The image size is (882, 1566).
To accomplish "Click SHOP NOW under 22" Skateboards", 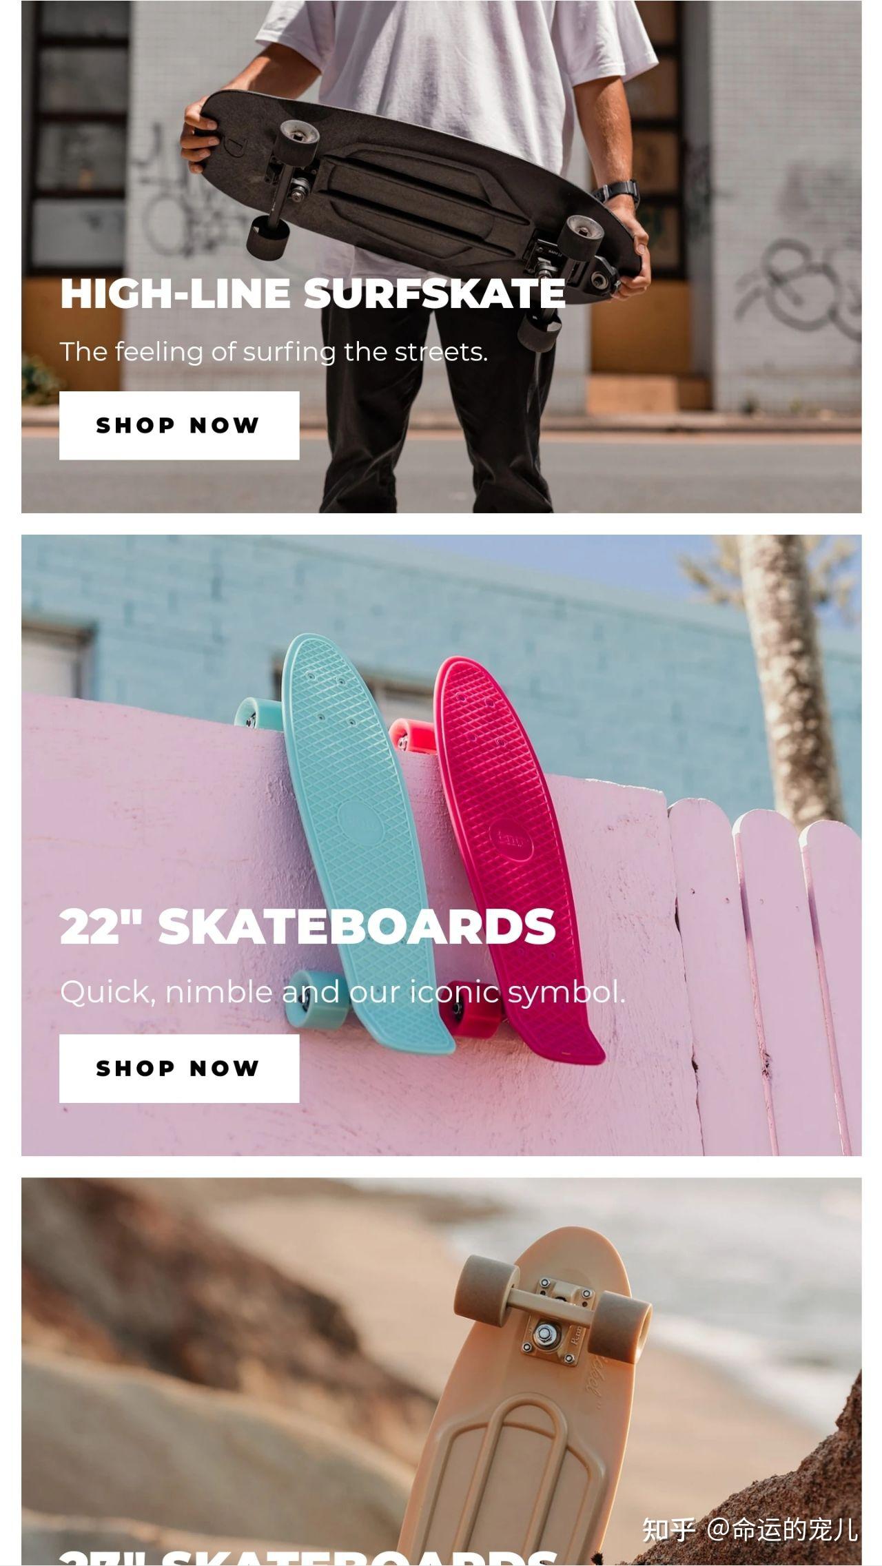I will (179, 1068).
